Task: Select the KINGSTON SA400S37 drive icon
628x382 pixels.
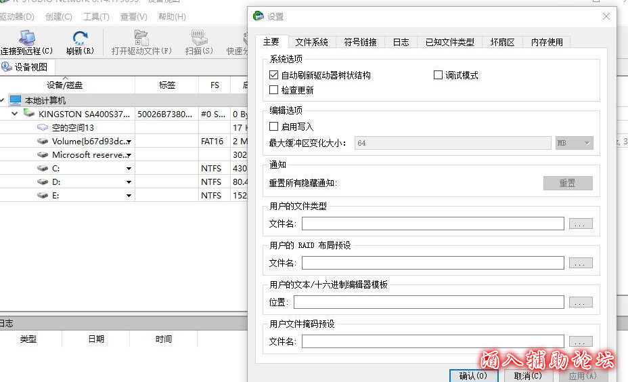Action: tap(28, 114)
